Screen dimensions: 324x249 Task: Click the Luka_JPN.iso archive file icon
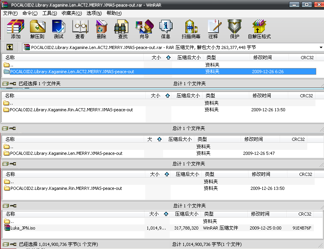click(7, 228)
